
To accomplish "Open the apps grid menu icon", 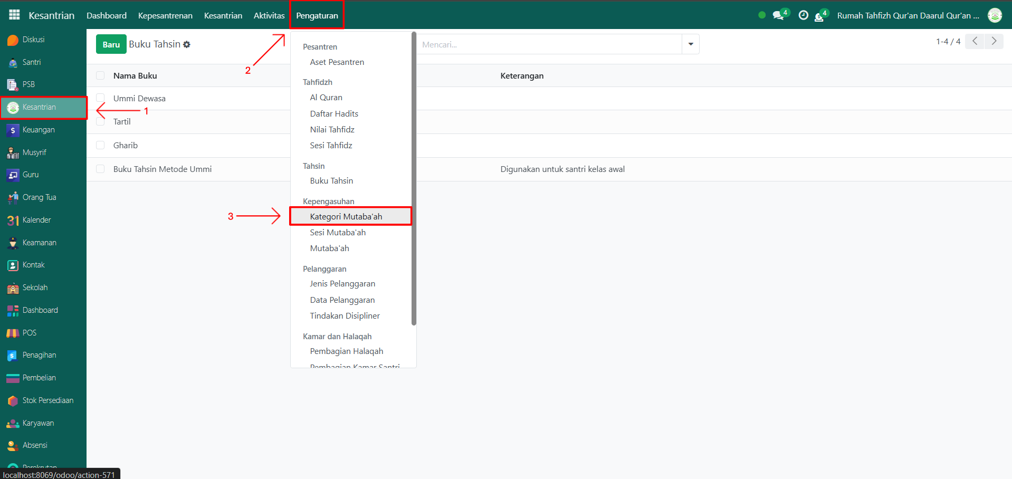I will pos(14,15).
